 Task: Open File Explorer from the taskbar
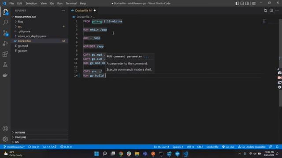[137, 154]
